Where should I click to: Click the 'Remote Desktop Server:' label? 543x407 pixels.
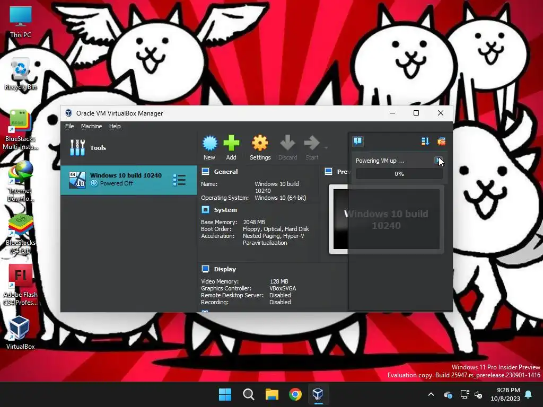click(x=232, y=295)
